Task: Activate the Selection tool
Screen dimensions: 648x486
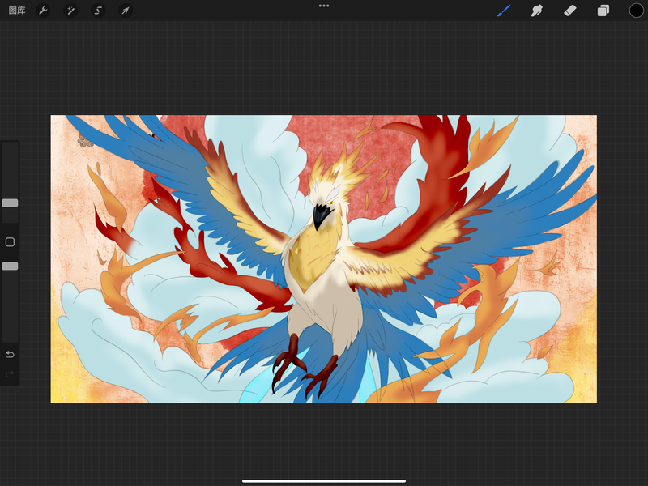Action: tap(98, 11)
